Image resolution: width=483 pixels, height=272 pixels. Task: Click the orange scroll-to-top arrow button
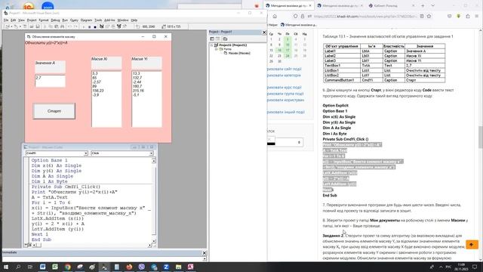point(471,245)
